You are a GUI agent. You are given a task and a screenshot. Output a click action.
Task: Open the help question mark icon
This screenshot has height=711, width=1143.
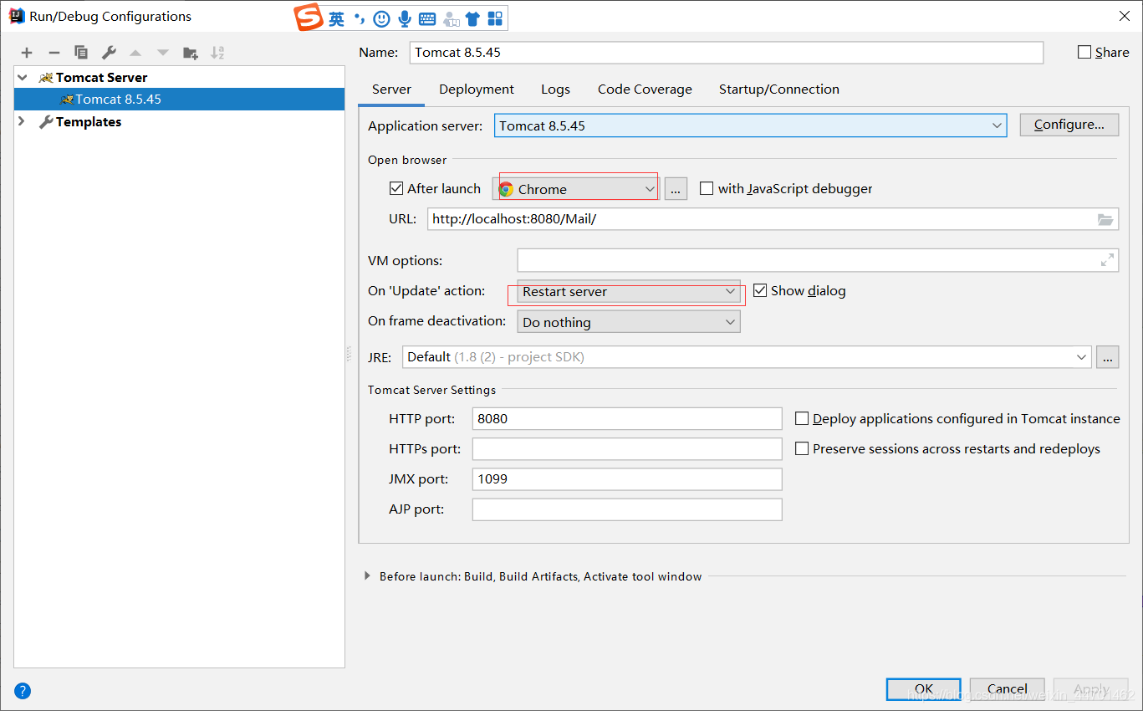click(23, 691)
